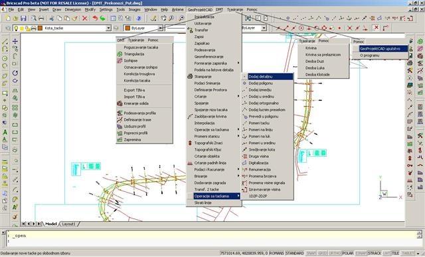
Task: Click the STANDARD dimension style field
Action: pos(295,253)
